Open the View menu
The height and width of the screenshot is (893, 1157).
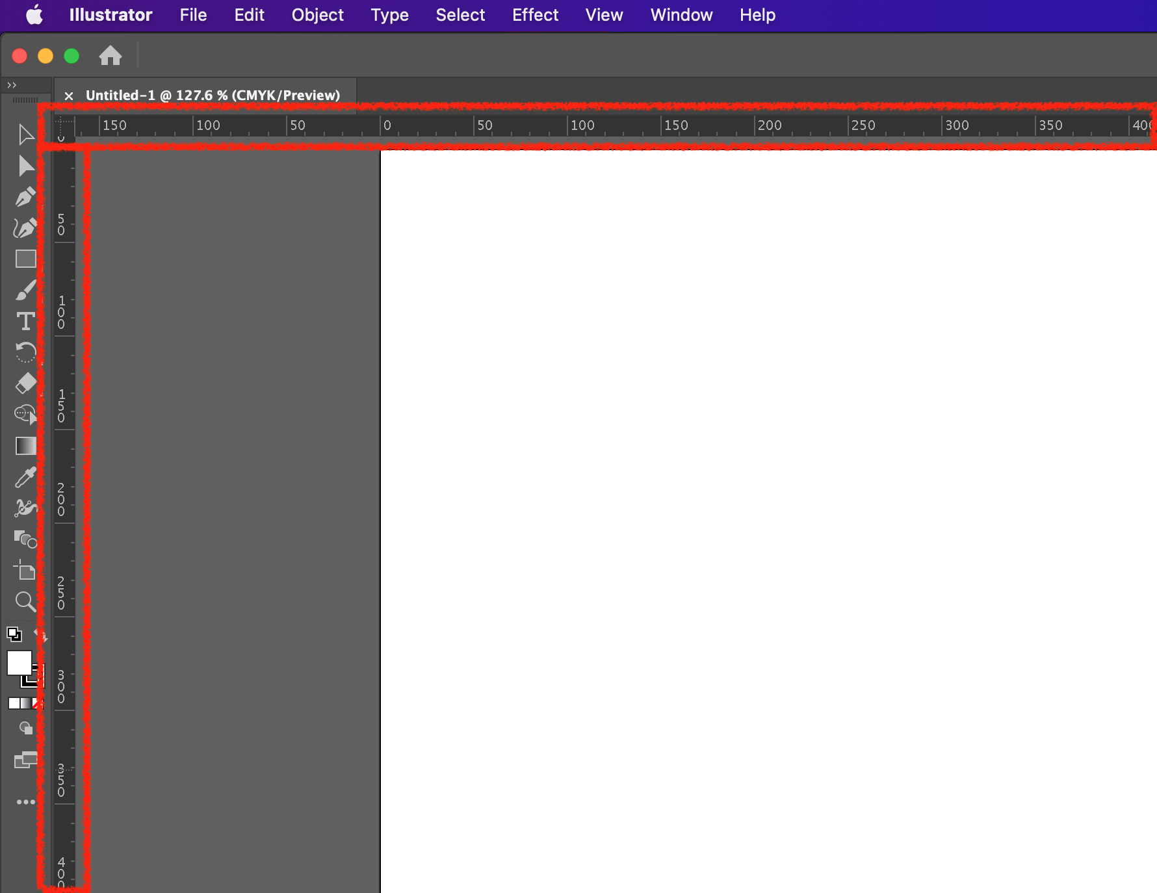coord(604,14)
